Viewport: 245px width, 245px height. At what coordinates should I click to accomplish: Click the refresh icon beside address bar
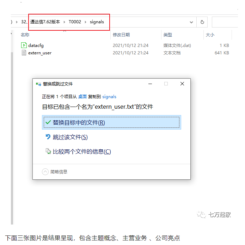[202, 22]
